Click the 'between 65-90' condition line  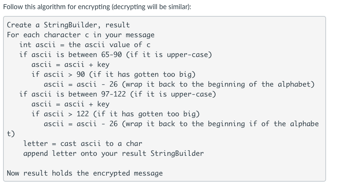116,55
